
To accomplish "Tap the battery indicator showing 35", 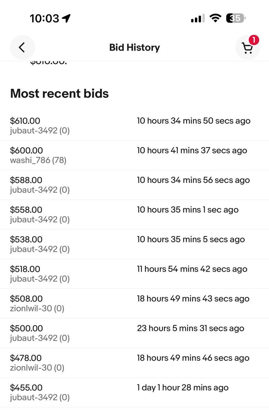I will pos(236,18).
